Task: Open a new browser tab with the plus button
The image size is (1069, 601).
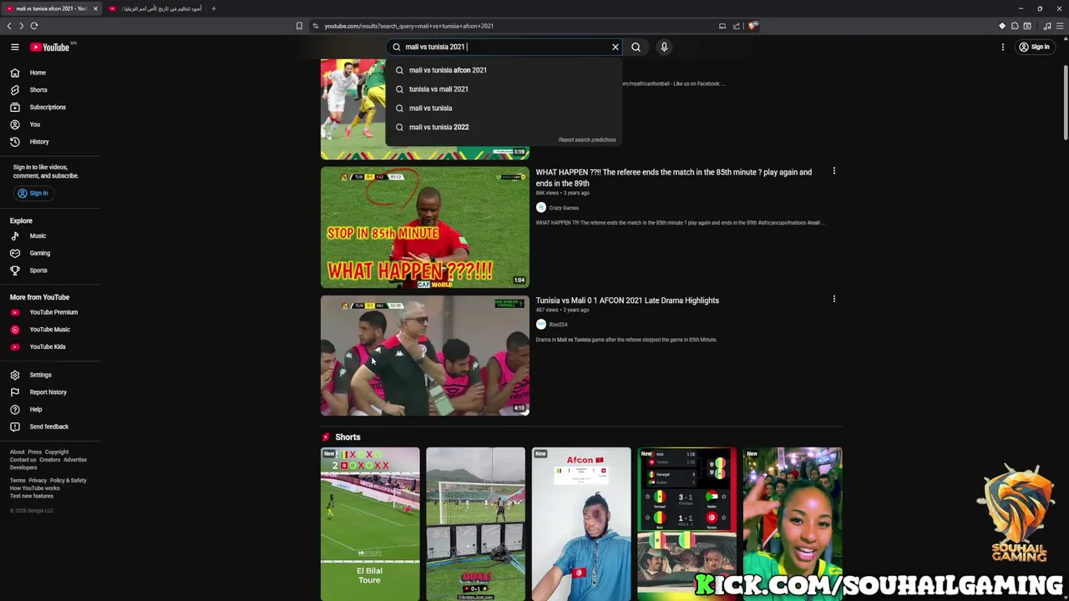Action: (x=214, y=8)
